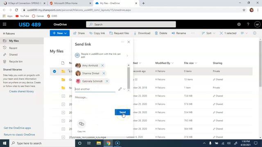
Task: Click Get the OneDrive apps link
Action: [x=17, y=128]
